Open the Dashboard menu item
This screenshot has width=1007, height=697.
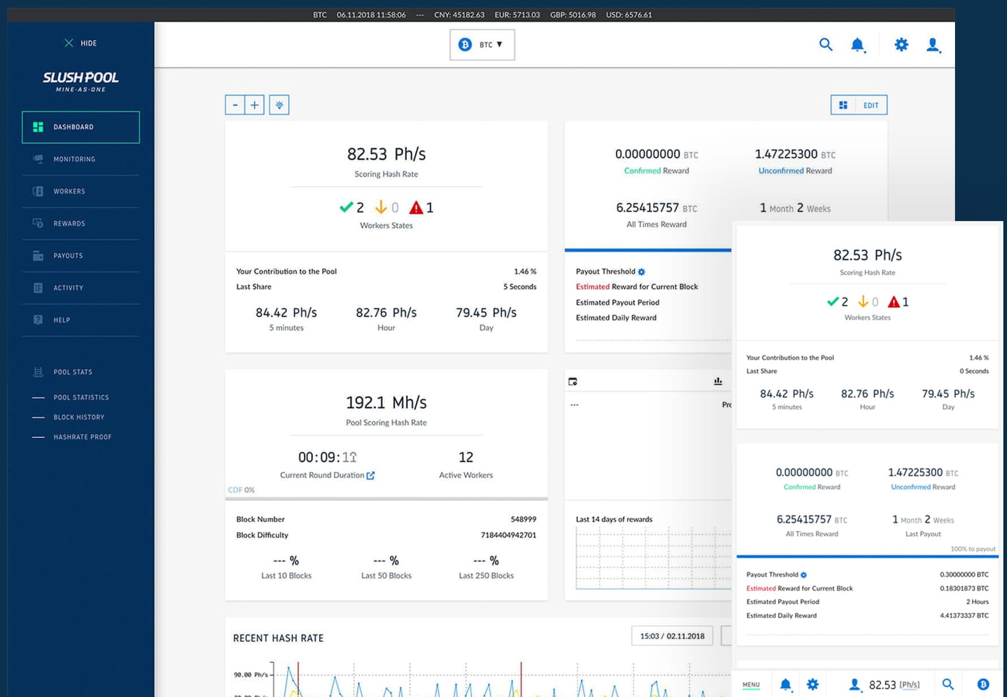click(80, 127)
